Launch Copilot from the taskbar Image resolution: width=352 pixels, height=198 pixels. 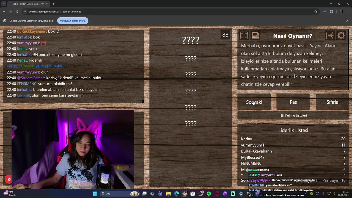point(152,194)
